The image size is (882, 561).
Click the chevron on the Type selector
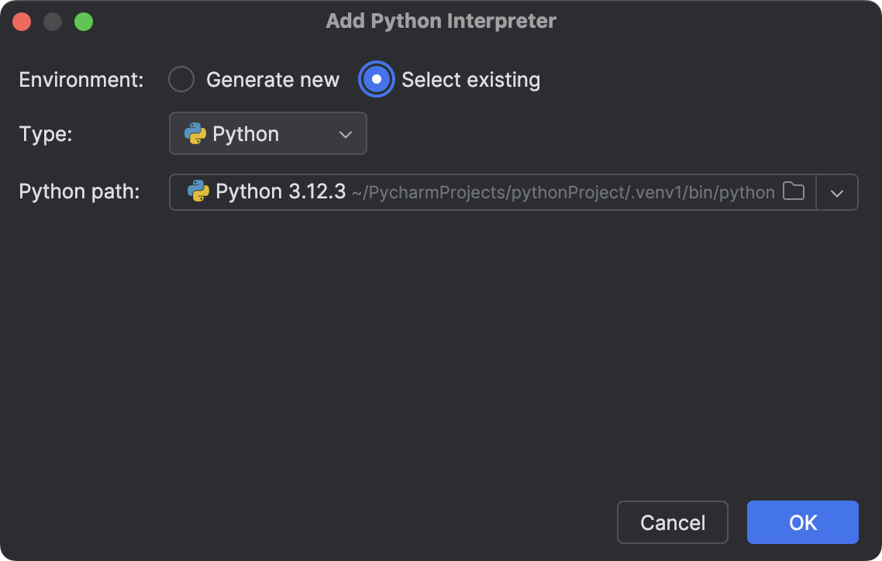[346, 133]
